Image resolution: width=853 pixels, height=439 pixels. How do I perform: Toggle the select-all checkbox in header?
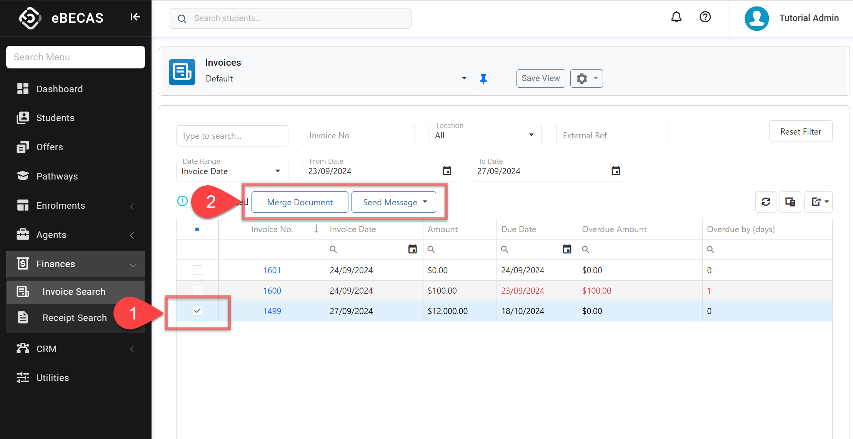(x=197, y=229)
